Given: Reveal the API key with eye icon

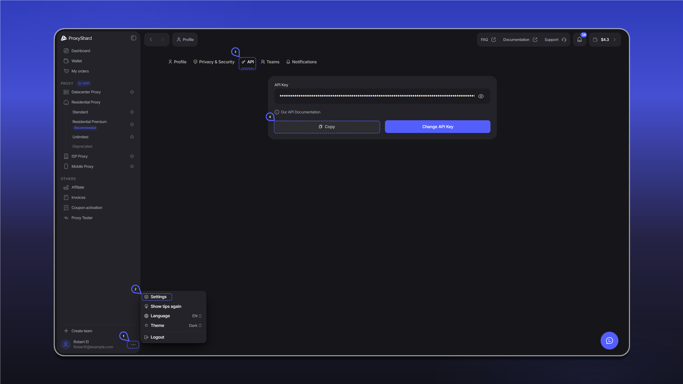Looking at the screenshot, I should click(481, 96).
